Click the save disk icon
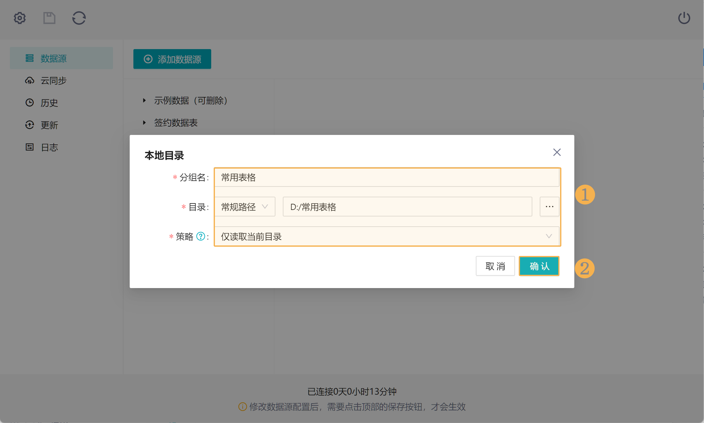 pyautogui.click(x=49, y=18)
